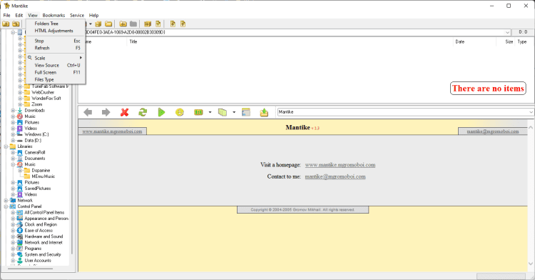Collapse the Libraries node
Screen dimensions: 535x280
coord(6,146)
